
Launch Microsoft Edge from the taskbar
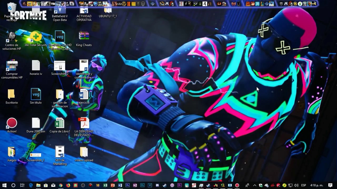pos(31,185)
